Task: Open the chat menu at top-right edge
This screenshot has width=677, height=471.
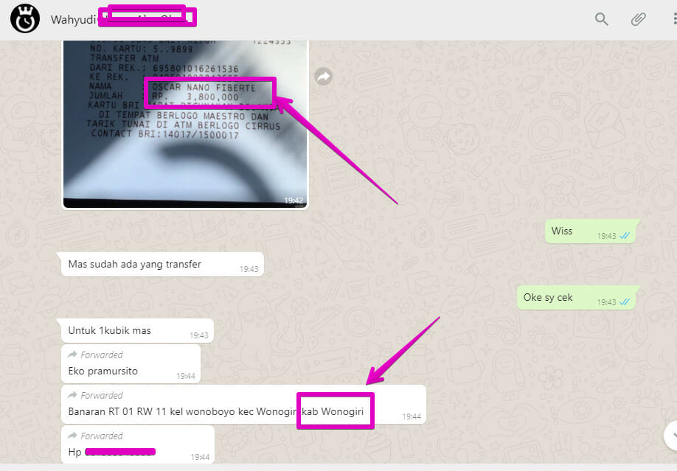Action: tap(673, 20)
